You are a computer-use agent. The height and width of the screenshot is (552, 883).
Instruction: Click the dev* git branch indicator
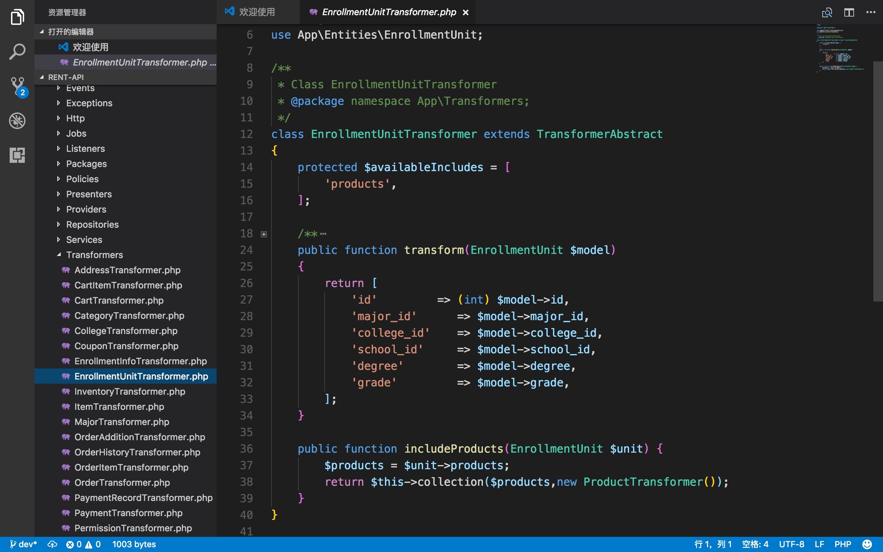pos(24,544)
